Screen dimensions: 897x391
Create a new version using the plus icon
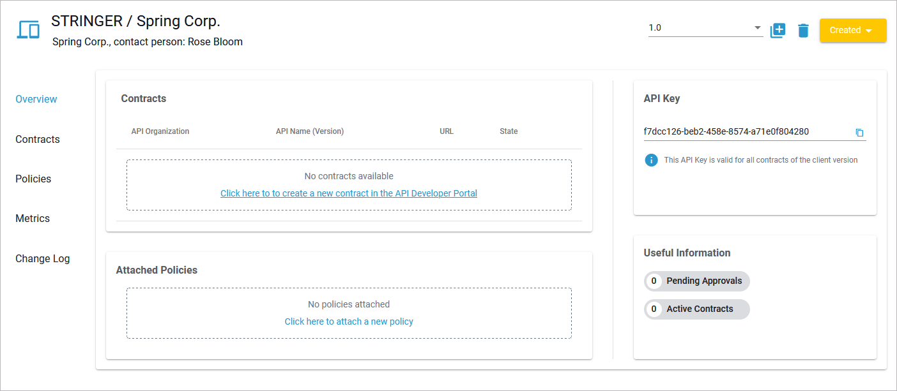778,29
